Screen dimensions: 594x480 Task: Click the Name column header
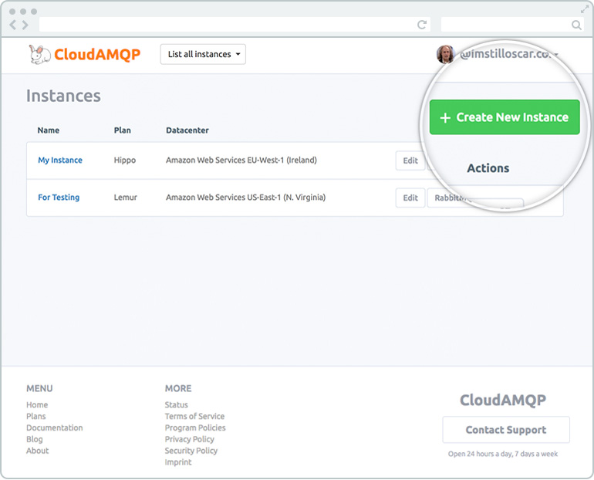click(x=49, y=130)
